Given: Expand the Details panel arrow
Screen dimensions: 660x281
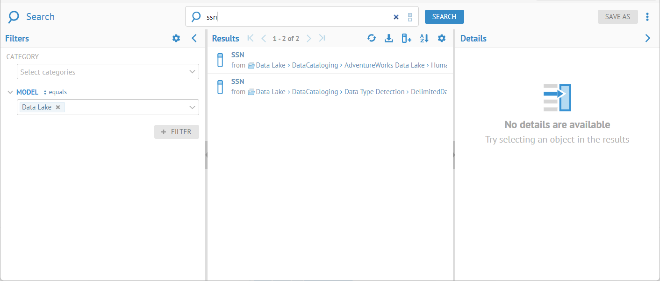Looking at the screenshot, I should tap(647, 39).
